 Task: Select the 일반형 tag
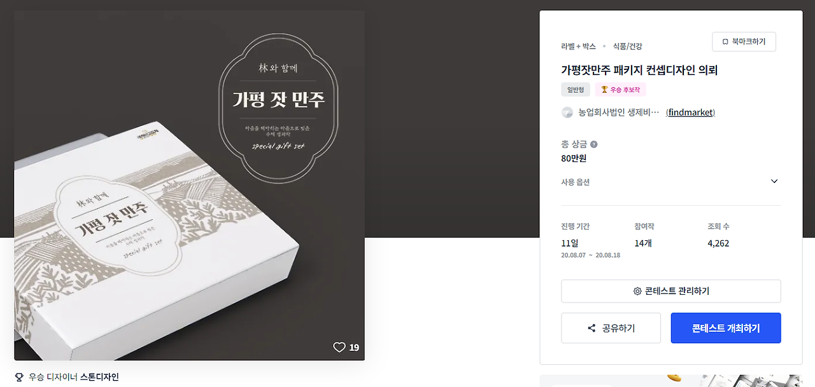pos(576,90)
